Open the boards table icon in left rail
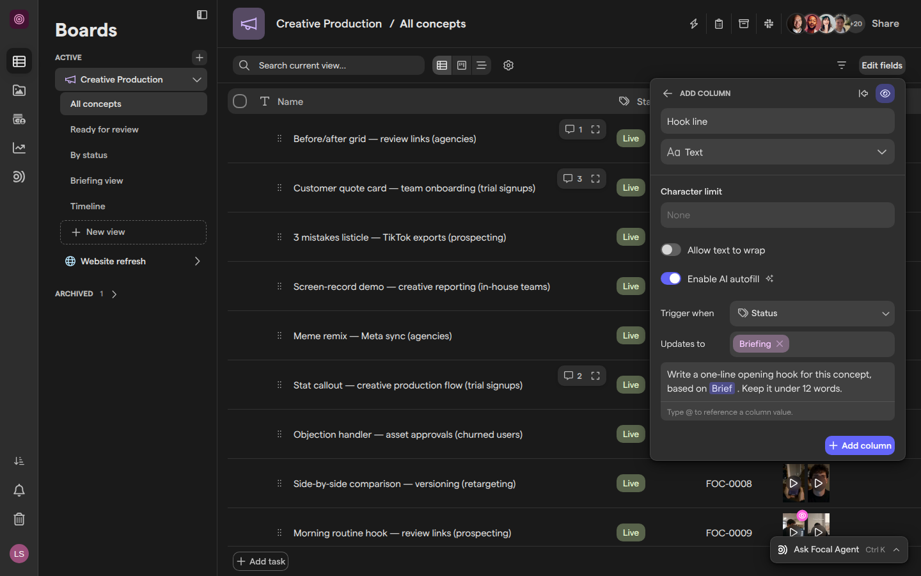The image size is (921, 576). point(19,61)
